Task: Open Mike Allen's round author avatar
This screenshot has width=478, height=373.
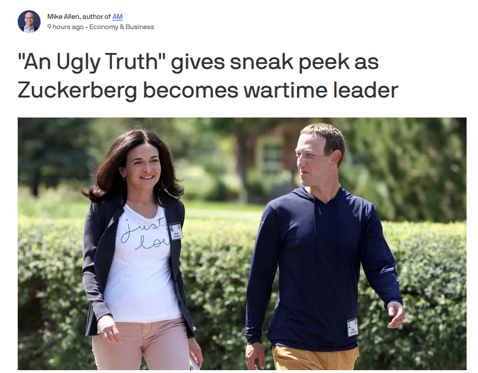Action: (29, 22)
